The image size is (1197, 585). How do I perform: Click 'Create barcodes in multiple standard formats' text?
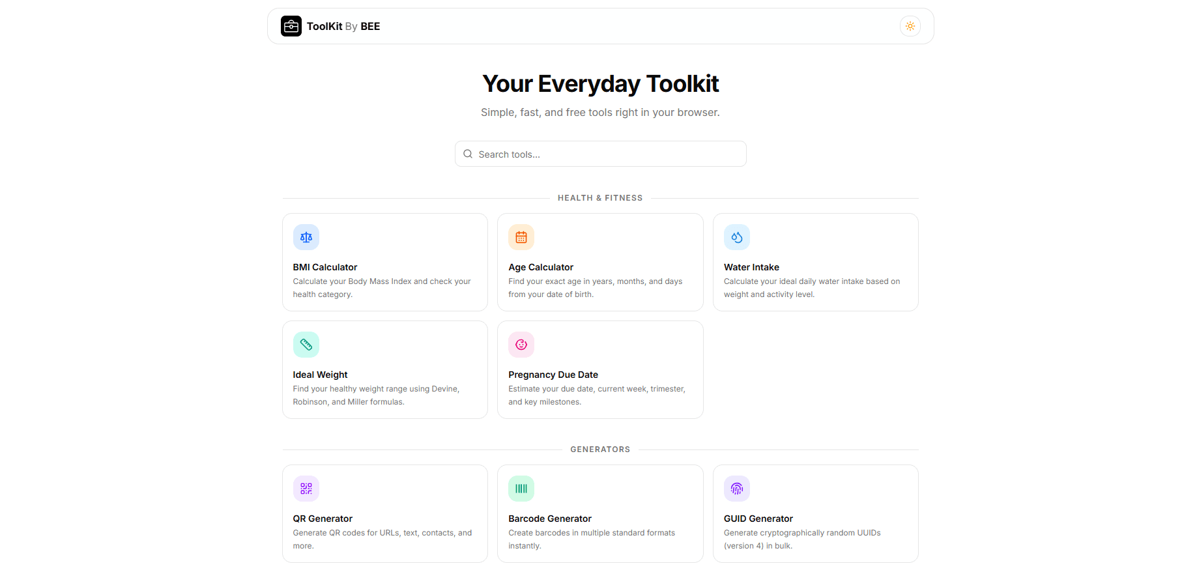click(592, 539)
